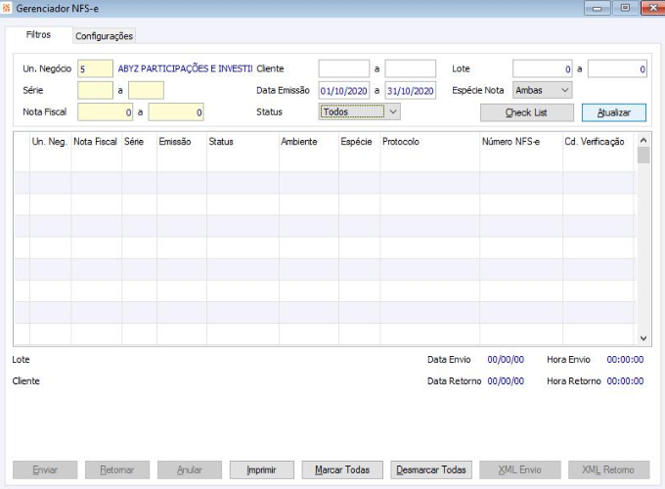Click the second Série range field
This screenshot has height=489, width=665.
146,90
